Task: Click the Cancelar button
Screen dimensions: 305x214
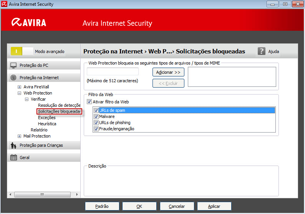Action: [177, 206]
